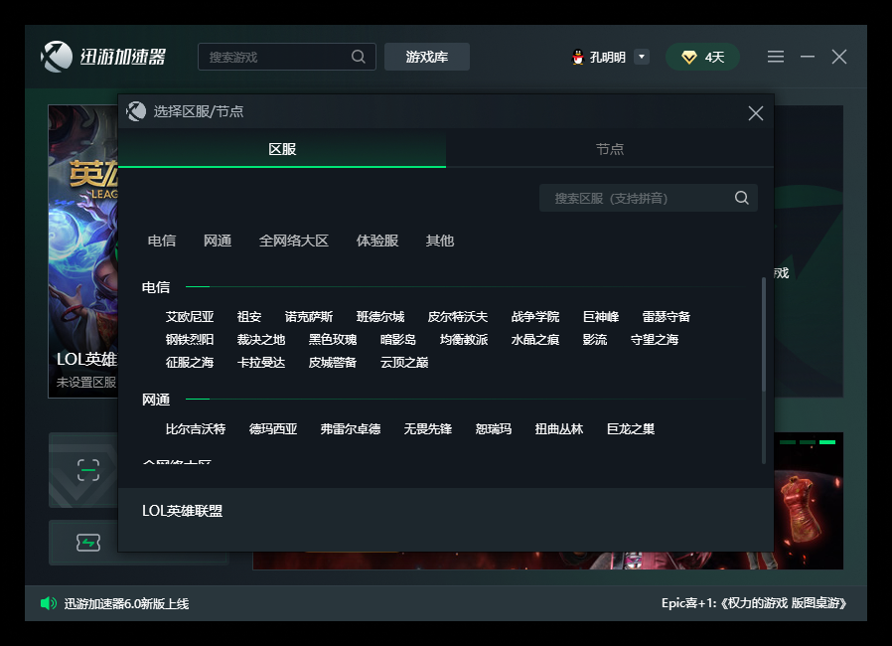Screen dimensions: 892x646
Task: Focus the 搜索区服 search field
Action: (x=648, y=198)
